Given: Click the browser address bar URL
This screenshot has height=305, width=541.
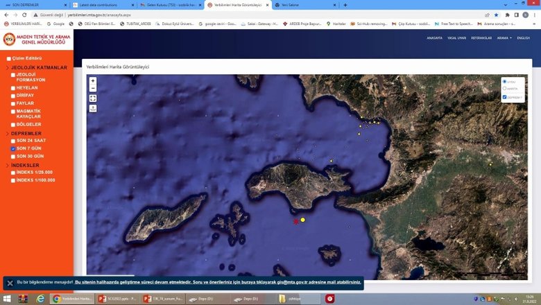Looking at the screenshot, I should pyautogui.click(x=99, y=15).
